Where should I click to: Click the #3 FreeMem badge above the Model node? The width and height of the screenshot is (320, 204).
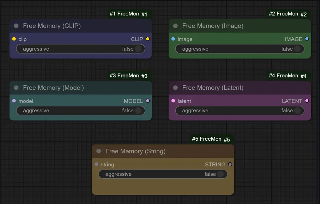[129, 76]
